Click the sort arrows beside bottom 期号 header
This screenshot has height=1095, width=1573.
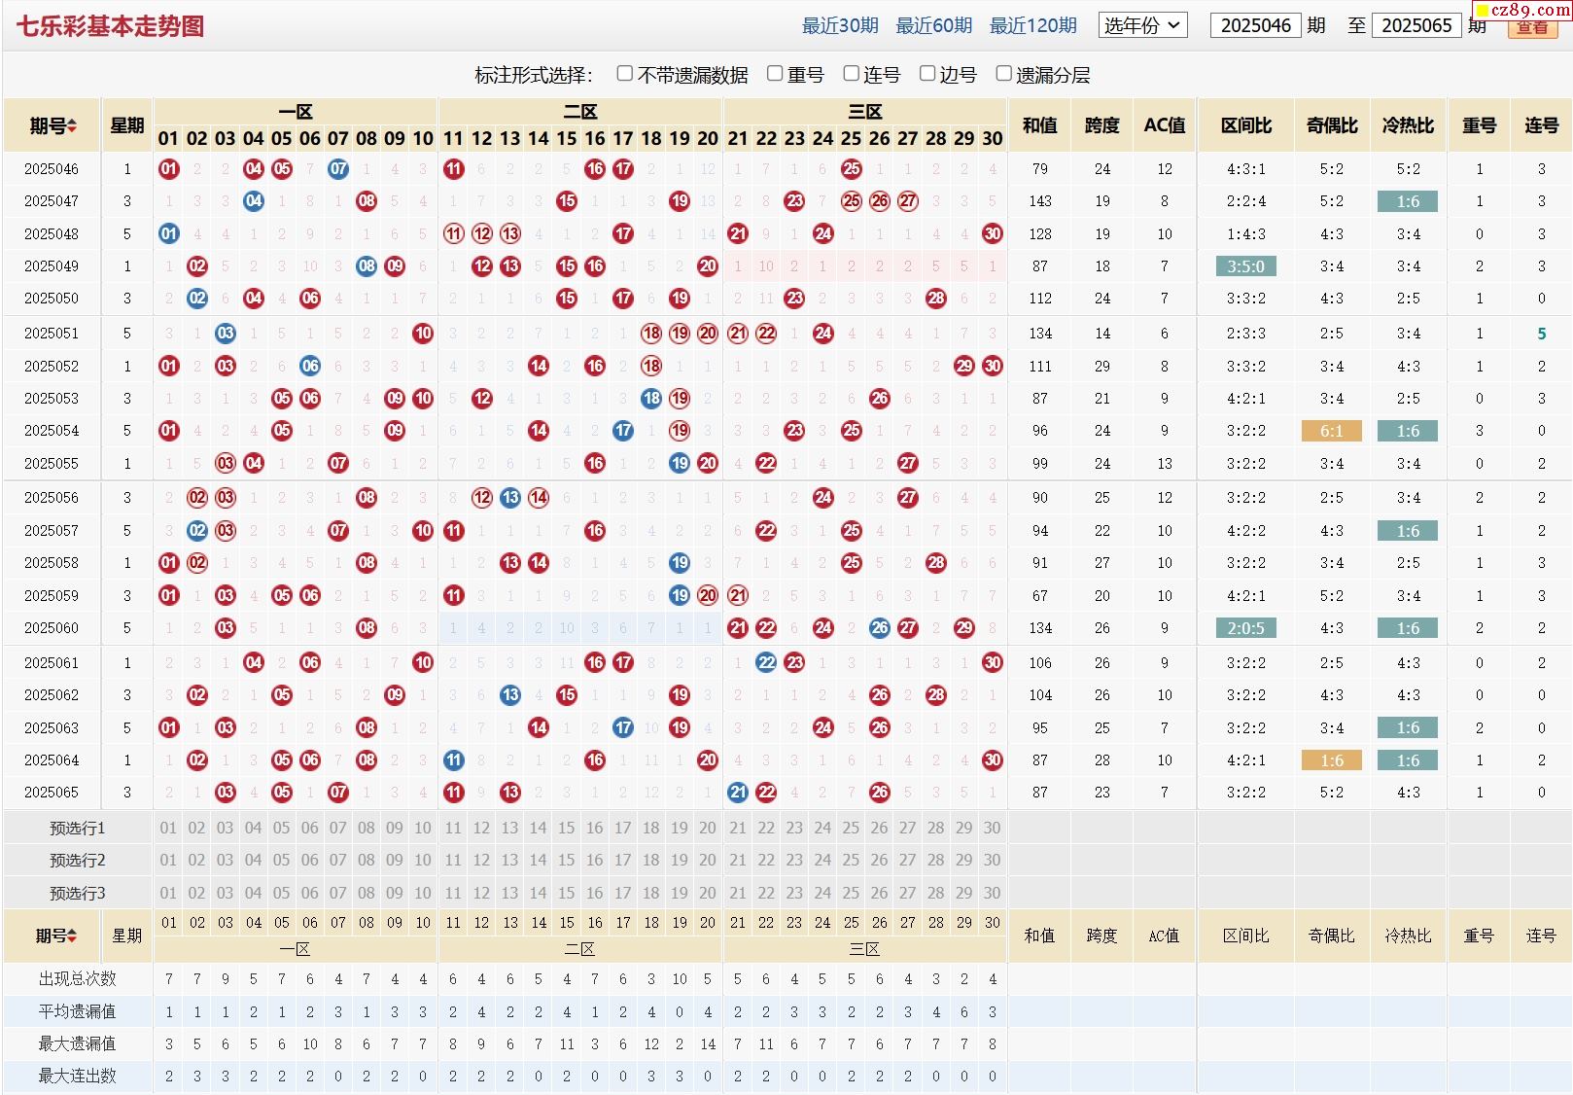(x=71, y=936)
